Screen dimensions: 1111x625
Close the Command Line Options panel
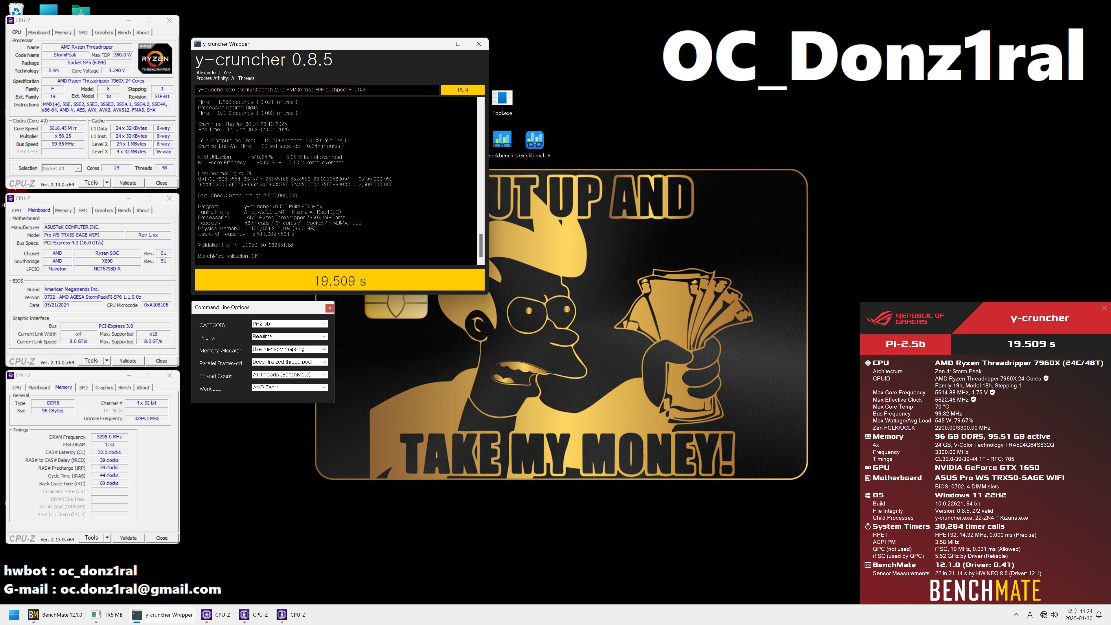point(330,308)
